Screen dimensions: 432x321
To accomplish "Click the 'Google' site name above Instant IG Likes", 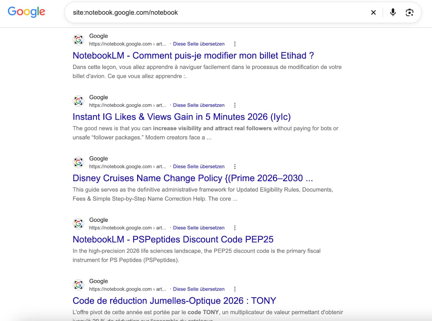I will [x=99, y=97].
